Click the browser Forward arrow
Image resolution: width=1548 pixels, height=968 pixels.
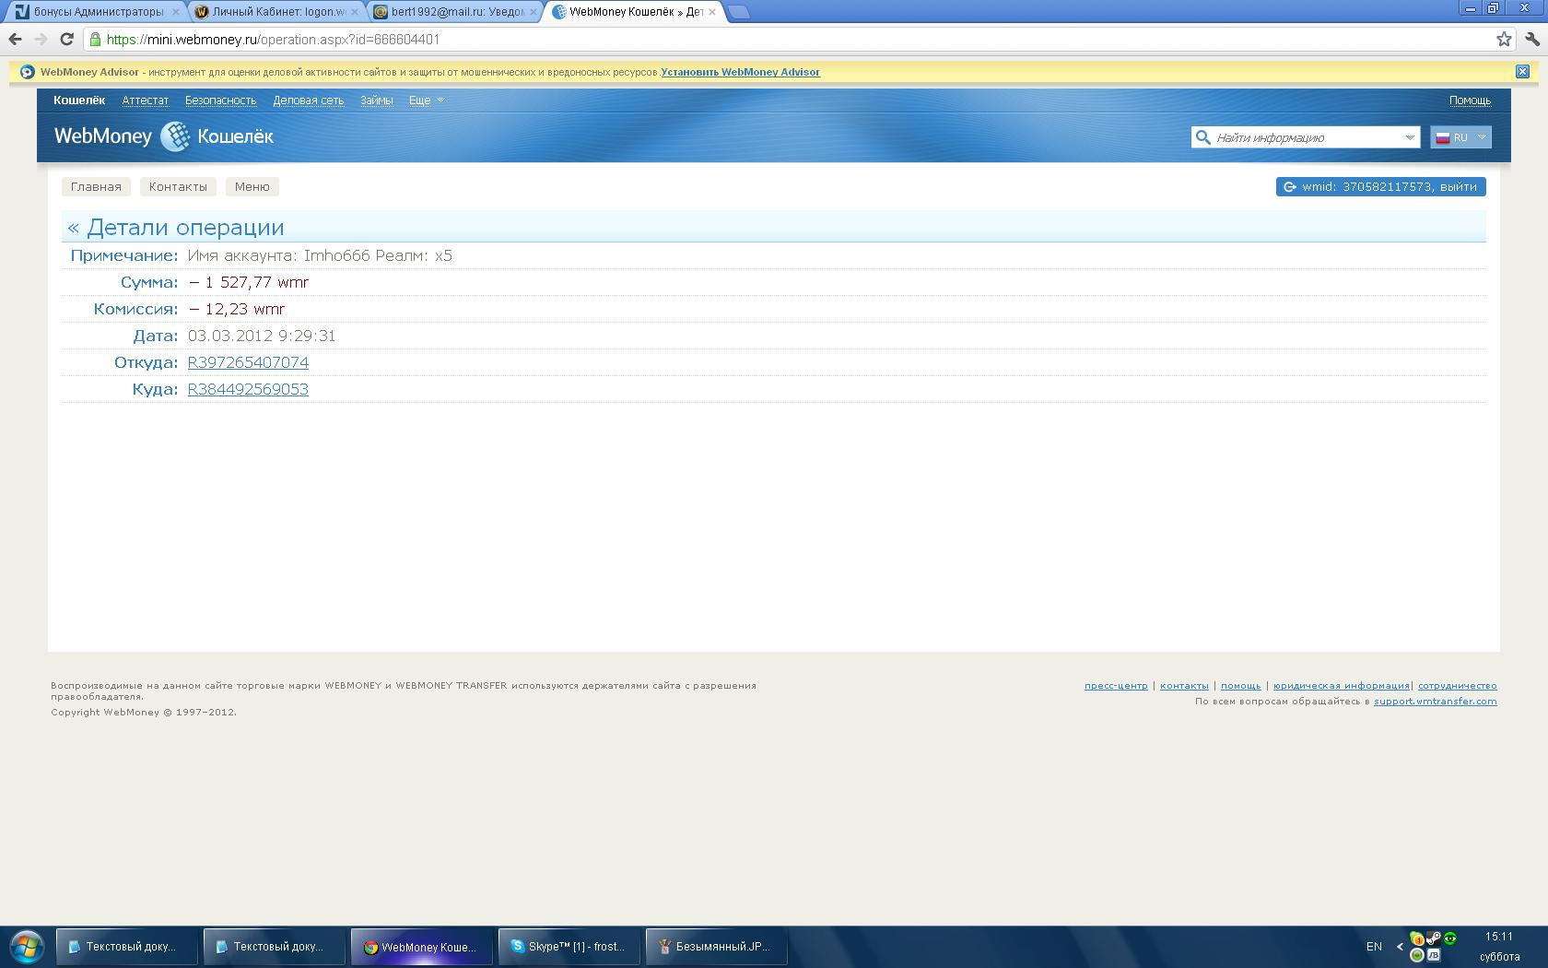(41, 39)
